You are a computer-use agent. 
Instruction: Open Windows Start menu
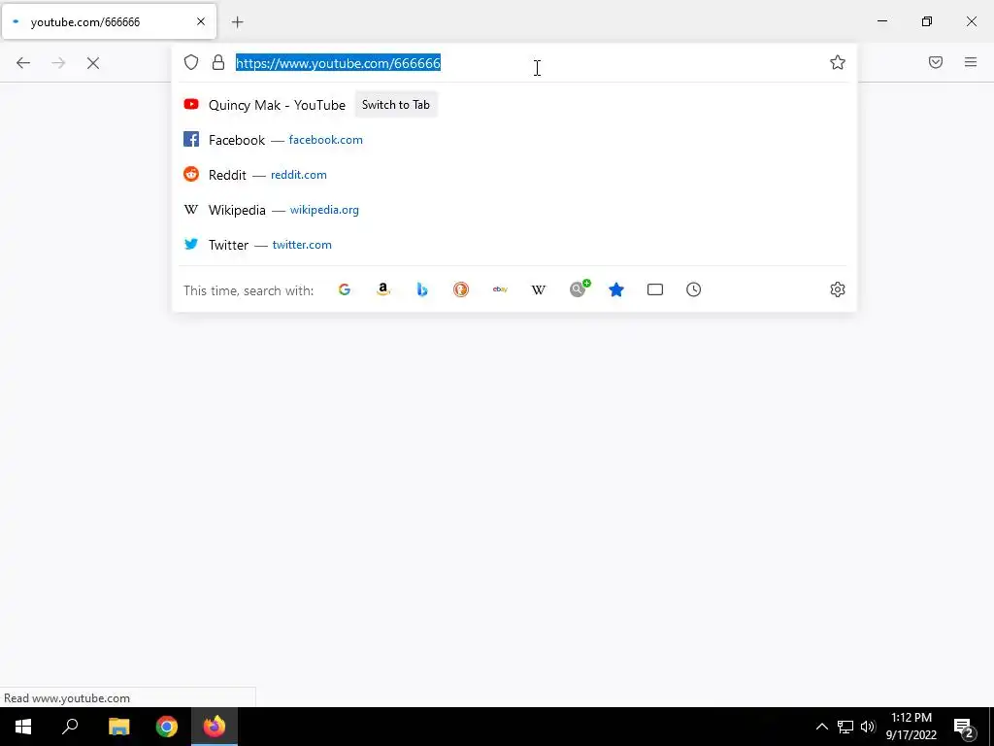23,727
